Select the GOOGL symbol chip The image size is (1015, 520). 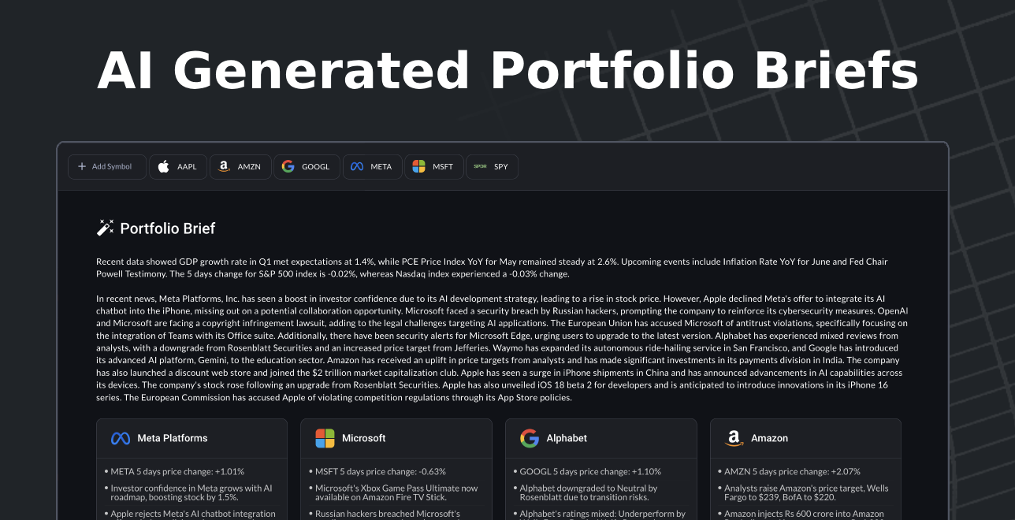tap(307, 167)
